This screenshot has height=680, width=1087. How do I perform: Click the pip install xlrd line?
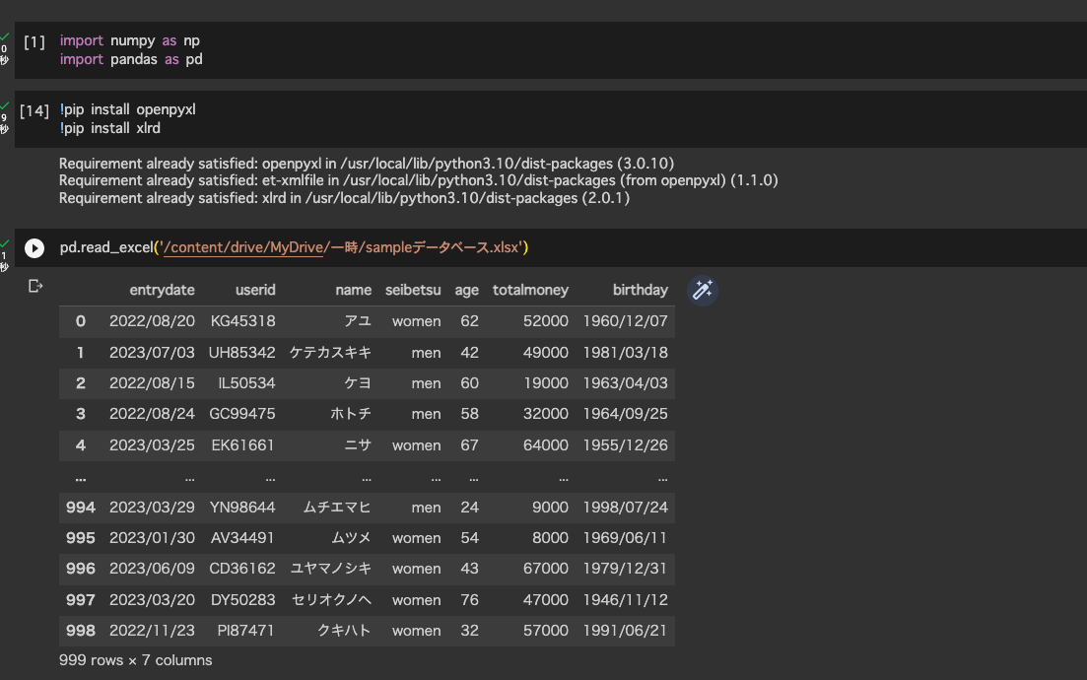pyautogui.click(x=110, y=128)
